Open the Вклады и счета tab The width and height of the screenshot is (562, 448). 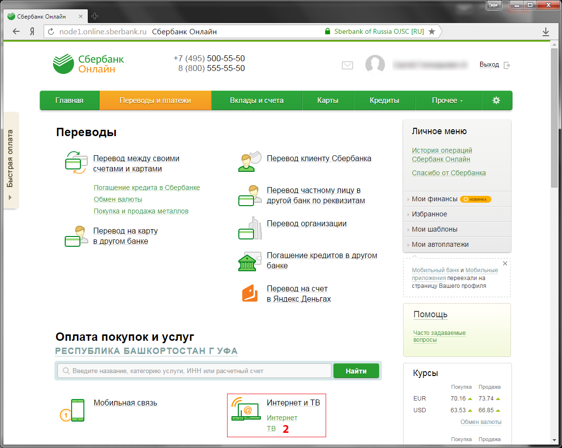256,100
